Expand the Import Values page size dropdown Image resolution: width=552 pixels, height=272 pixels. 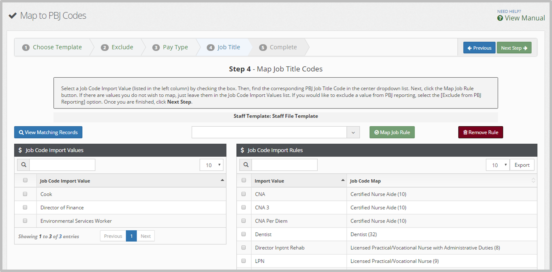pos(212,165)
